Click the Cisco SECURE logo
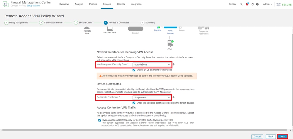This screenshot has height=139, width=293. click(x=284, y=4)
